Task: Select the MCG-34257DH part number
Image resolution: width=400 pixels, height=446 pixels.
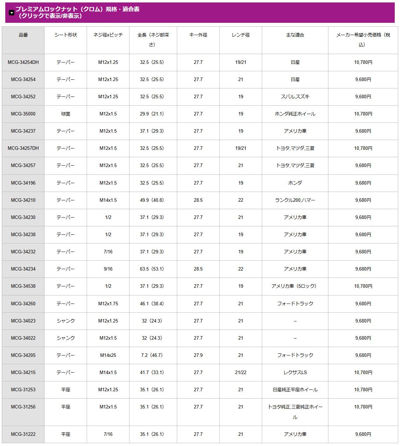Action: [23, 148]
